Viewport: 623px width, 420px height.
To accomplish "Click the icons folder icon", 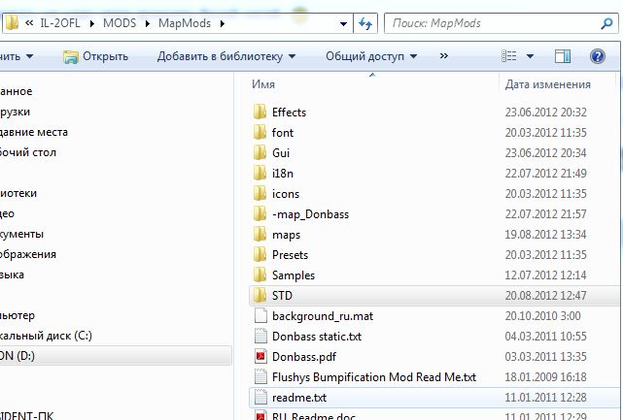I will pyautogui.click(x=260, y=194).
